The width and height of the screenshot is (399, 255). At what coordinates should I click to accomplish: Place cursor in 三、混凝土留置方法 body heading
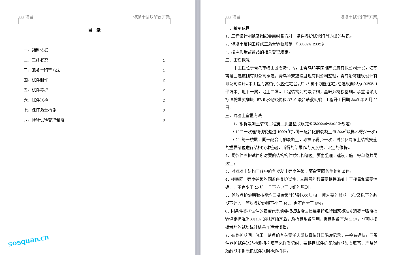[244, 115]
